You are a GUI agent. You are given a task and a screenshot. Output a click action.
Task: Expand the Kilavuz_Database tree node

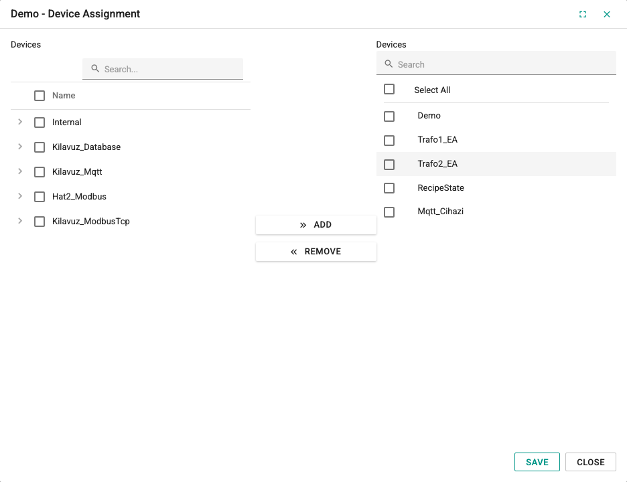click(x=20, y=147)
